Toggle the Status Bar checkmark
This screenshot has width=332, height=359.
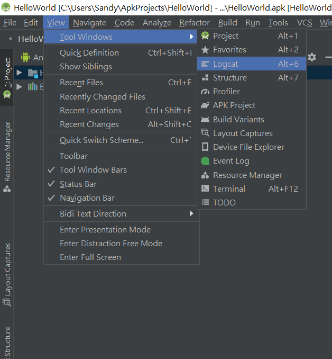[x=120, y=184]
